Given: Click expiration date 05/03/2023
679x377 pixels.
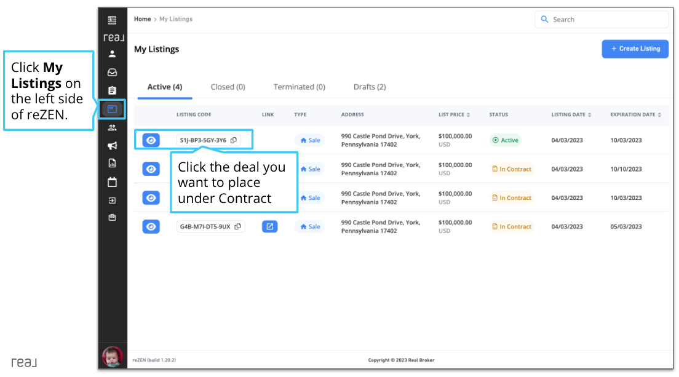Looking at the screenshot, I should (x=625, y=226).
